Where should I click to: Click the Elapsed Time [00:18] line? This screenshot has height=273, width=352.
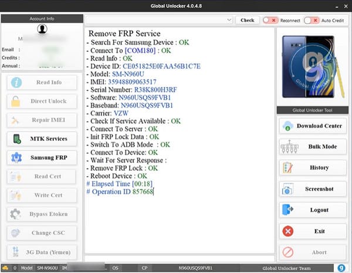click(120, 184)
